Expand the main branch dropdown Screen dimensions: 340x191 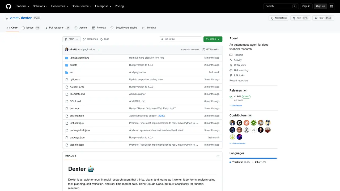[x=71, y=39]
